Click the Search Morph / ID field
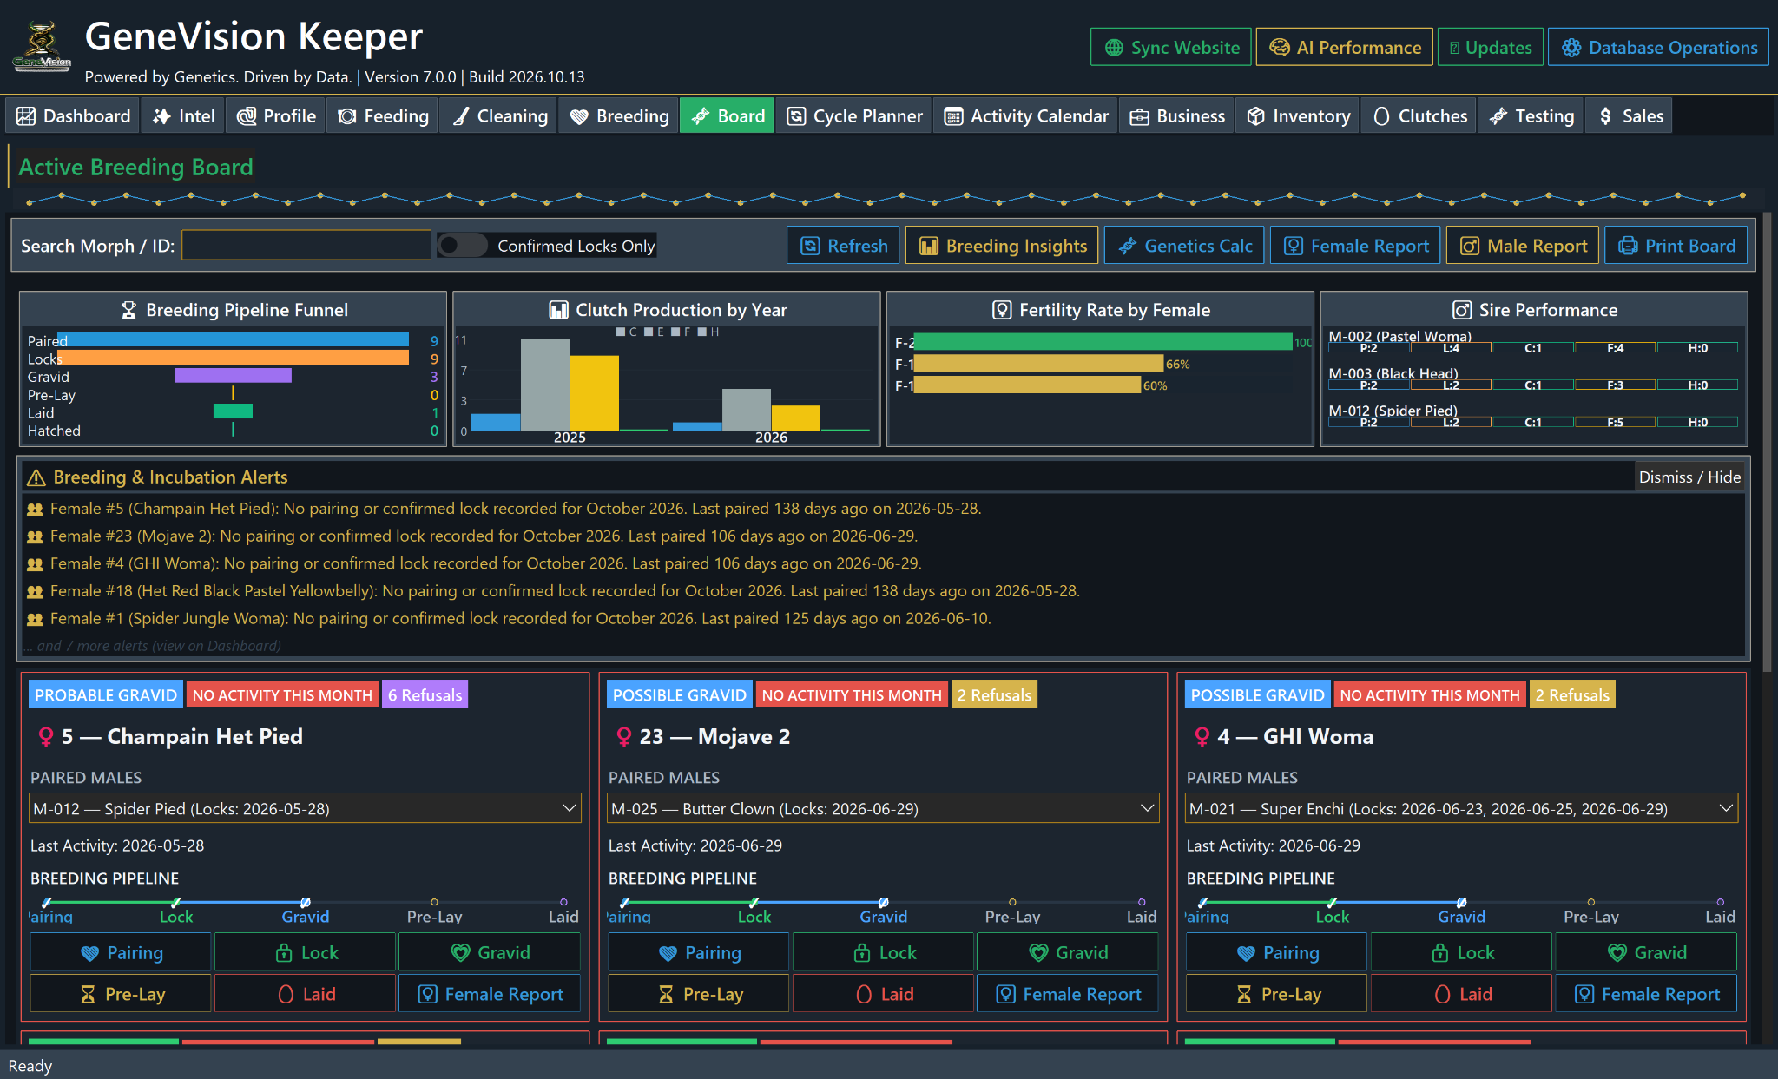This screenshot has width=1778, height=1079. [306, 246]
